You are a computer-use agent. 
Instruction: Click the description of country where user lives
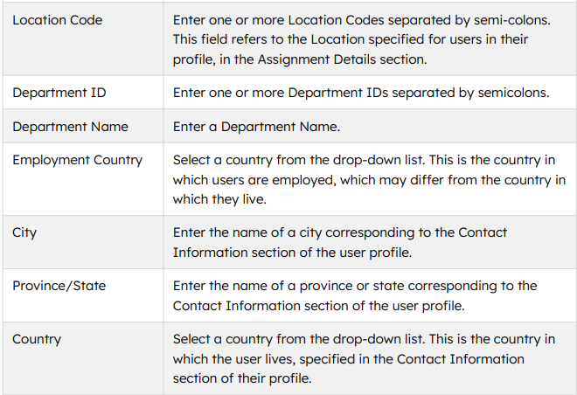pyautogui.click(x=364, y=358)
